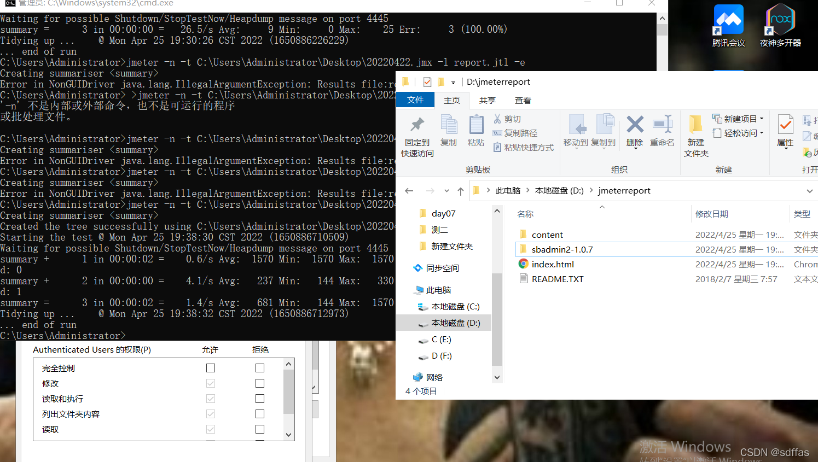Toggle the greyed Allow box for Read and execute
Viewport: 818px width, 462px height.
click(211, 399)
